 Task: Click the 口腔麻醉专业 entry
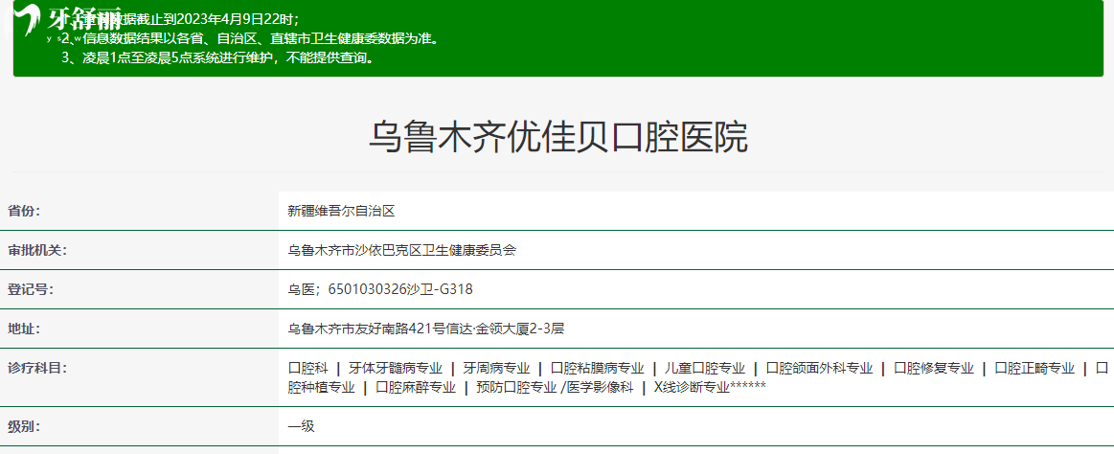416,387
